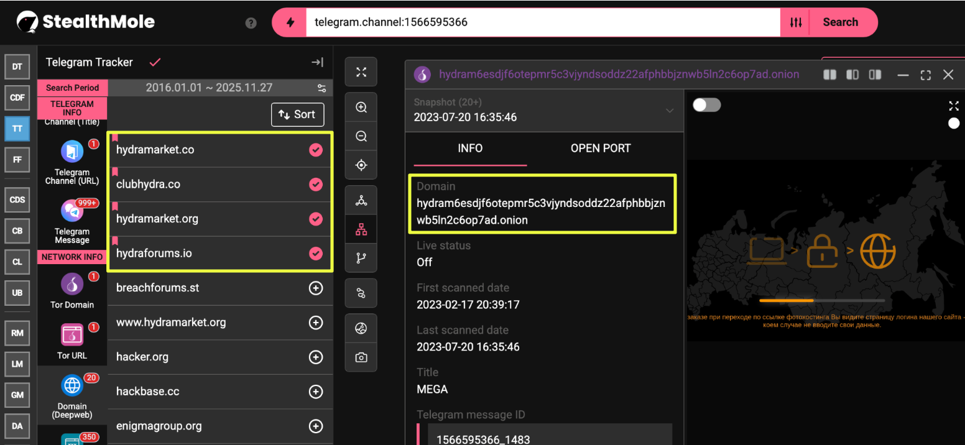Image resolution: width=965 pixels, height=445 pixels.
Task: Add breachforums.st with plus icon
Action: point(316,288)
